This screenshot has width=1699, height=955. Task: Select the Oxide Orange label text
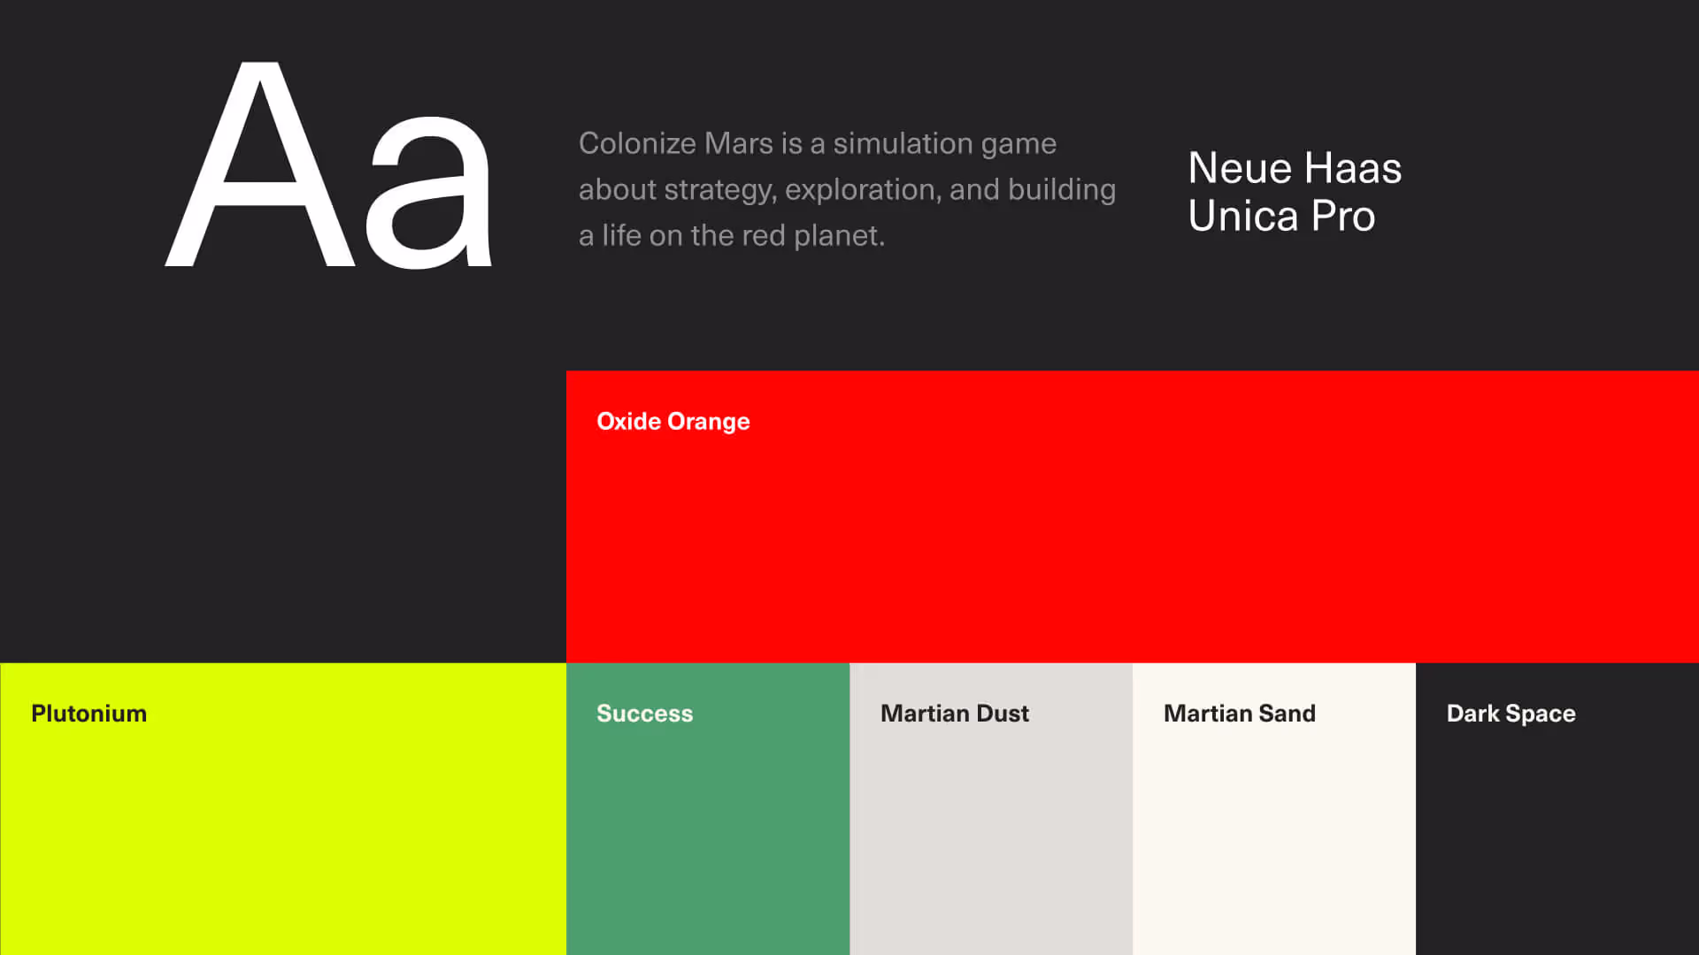[673, 422]
